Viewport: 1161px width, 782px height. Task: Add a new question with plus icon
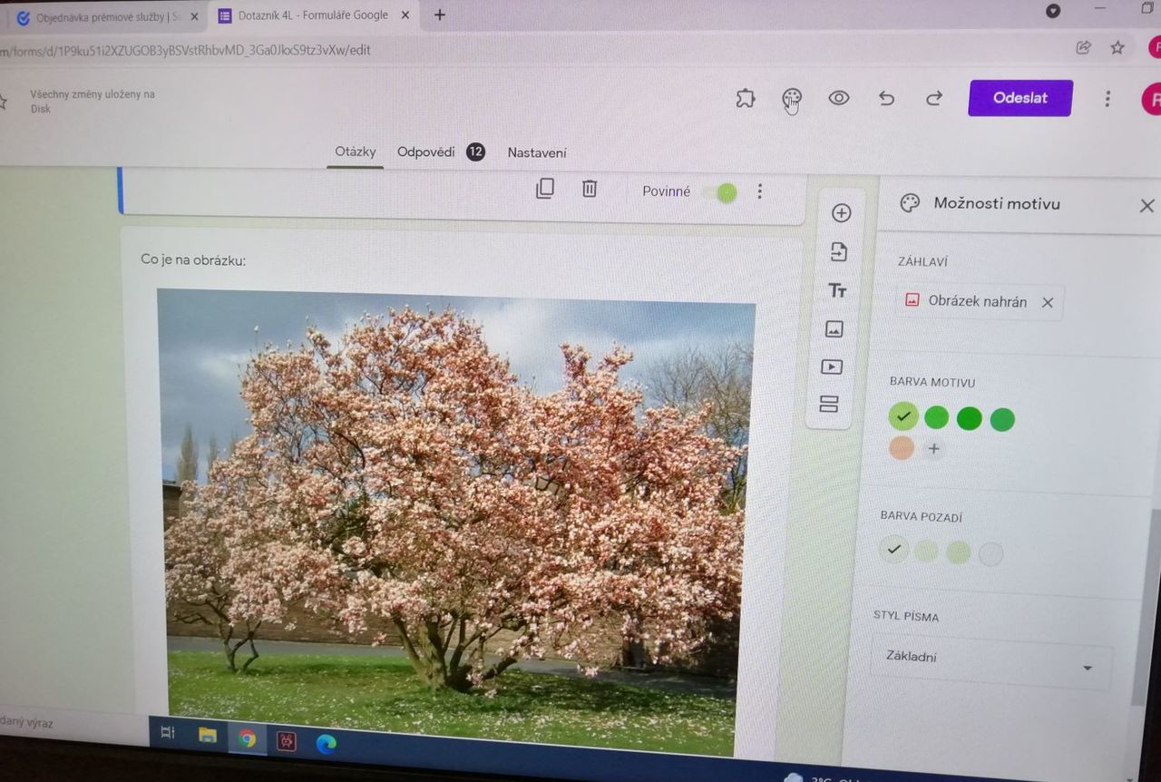tap(841, 213)
